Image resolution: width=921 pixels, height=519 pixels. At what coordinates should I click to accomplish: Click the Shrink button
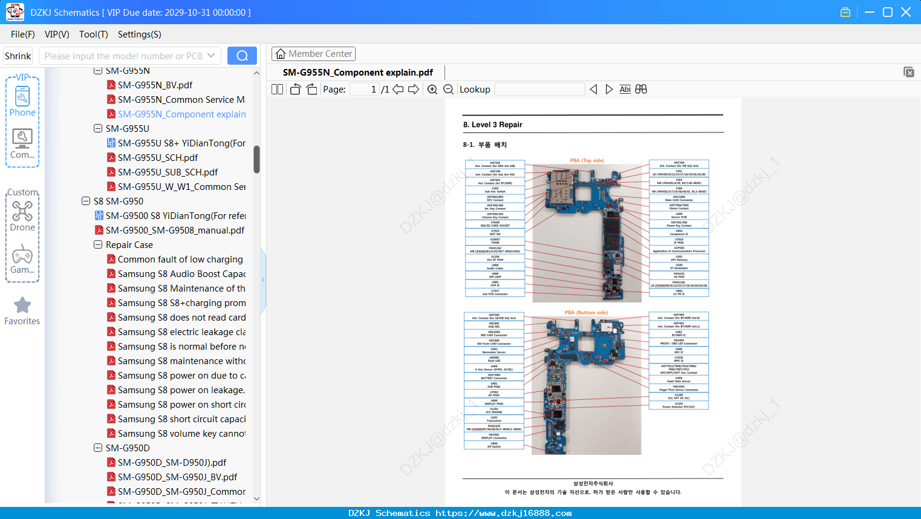[18, 56]
